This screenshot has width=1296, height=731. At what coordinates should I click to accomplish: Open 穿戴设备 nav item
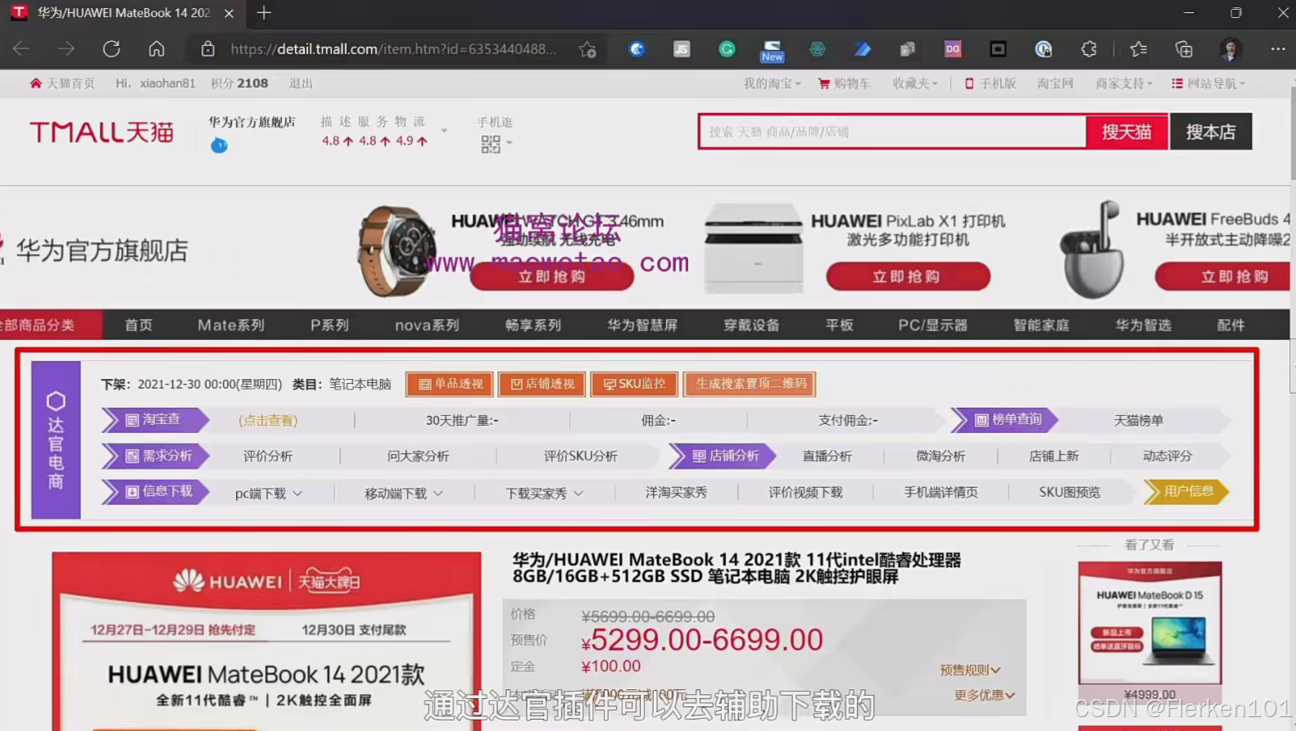pos(751,325)
